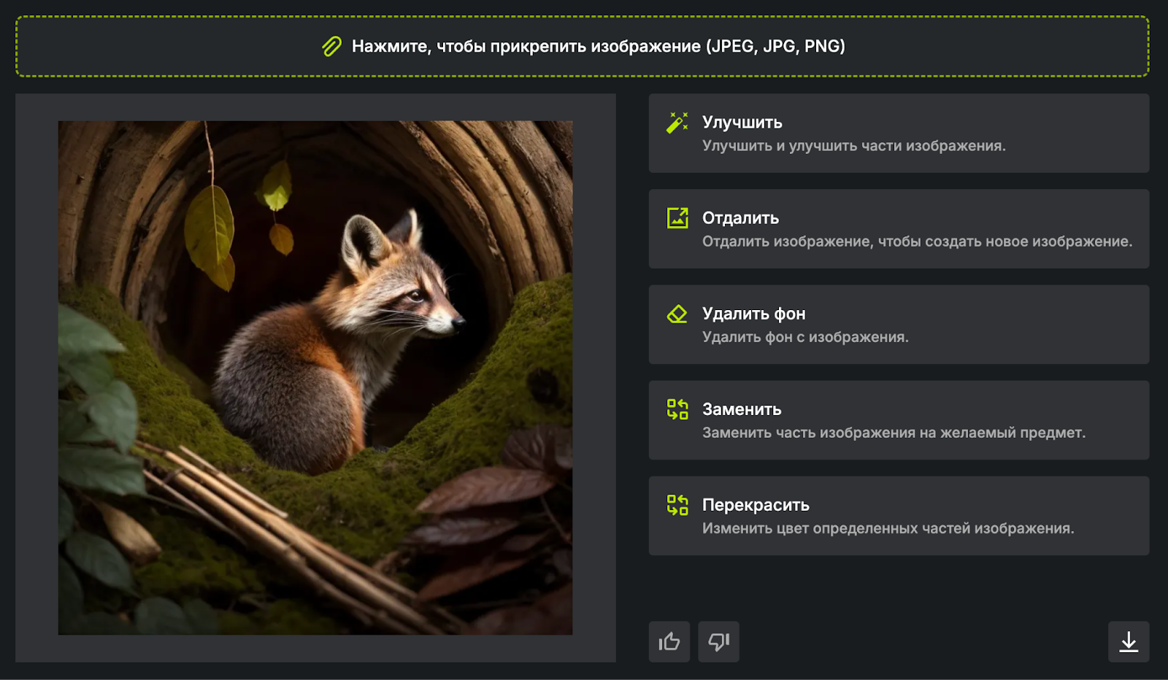Download the generated image

tap(1128, 641)
